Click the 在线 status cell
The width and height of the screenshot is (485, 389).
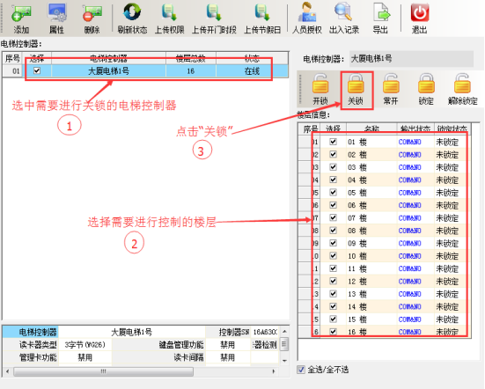point(252,71)
